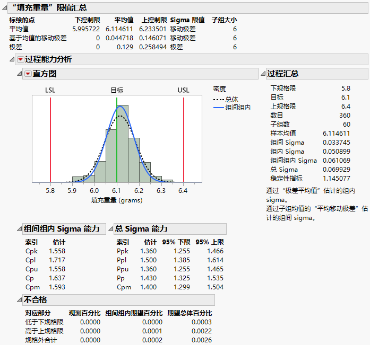The image size is (370, 345).
Task: Collapse the 过程能力分析 outline with gray triangle
Action: [13, 59]
